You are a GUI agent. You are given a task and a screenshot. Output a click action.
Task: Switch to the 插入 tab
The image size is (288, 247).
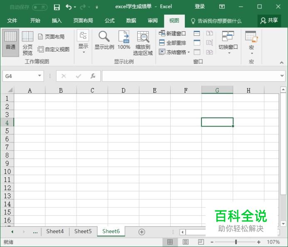[57, 20]
